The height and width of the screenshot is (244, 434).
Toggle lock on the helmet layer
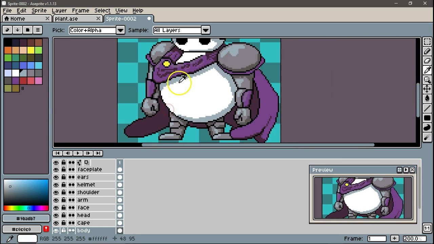63,185
